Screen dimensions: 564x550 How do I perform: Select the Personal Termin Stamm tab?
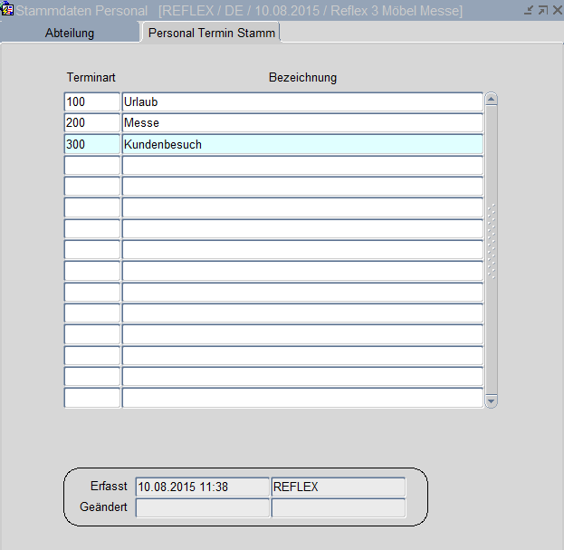click(213, 33)
